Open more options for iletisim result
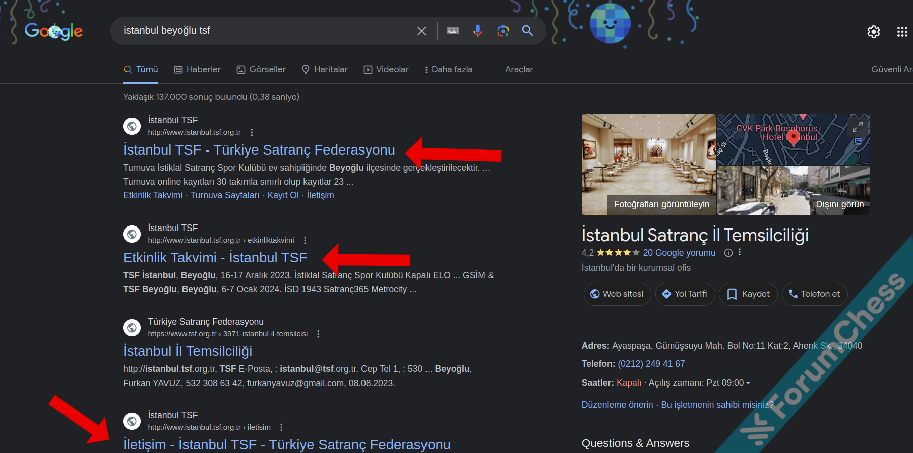This screenshot has width=913, height=453. click(281, 427)
